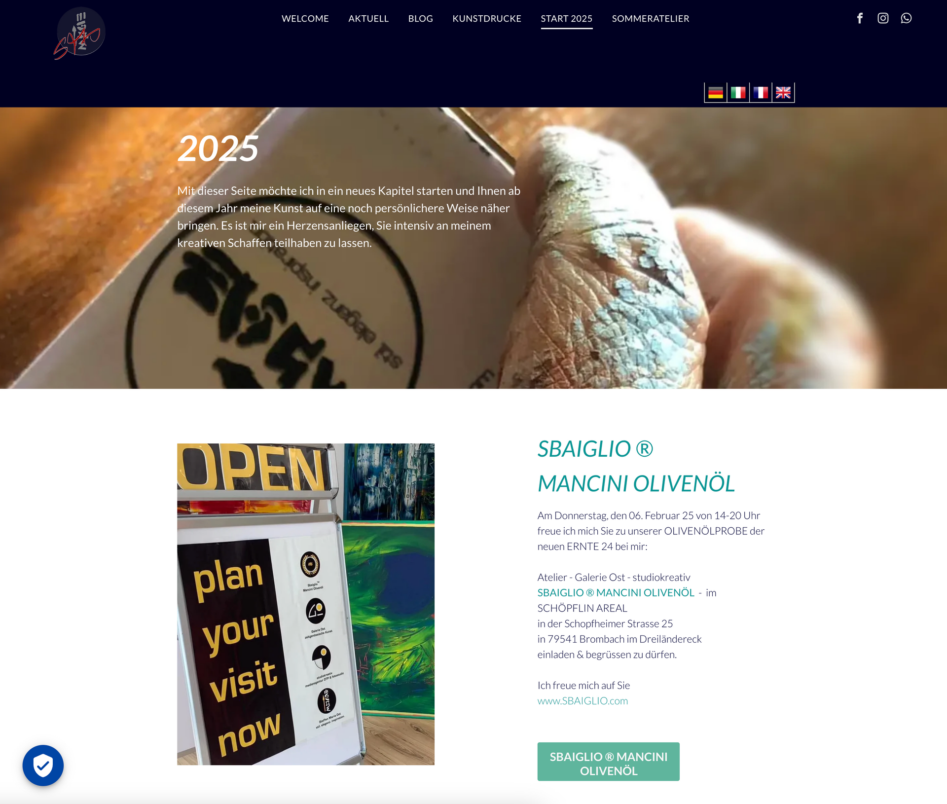Image resolution: width=947 pixels, height=804 pixels.
Task: Follow the www.SBAIGLIO.com link
Action: 583,701
